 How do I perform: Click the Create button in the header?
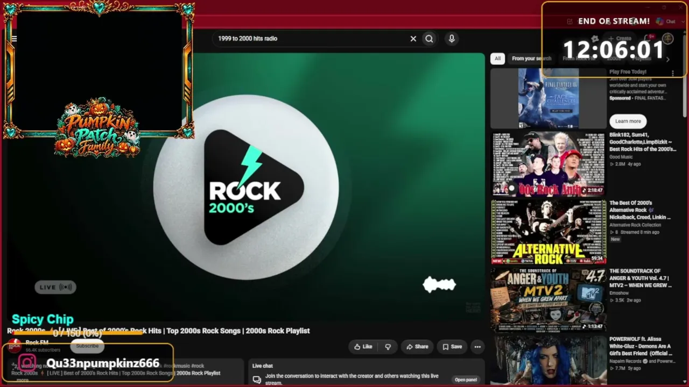pos(620,39)
